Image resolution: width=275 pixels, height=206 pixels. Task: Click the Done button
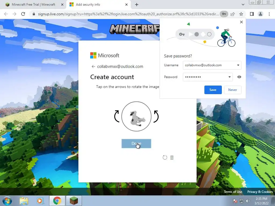tap(136, 144)
